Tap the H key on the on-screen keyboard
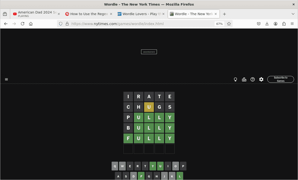The height and width of the screenshot is (180, 298). (x=156, y=176)
